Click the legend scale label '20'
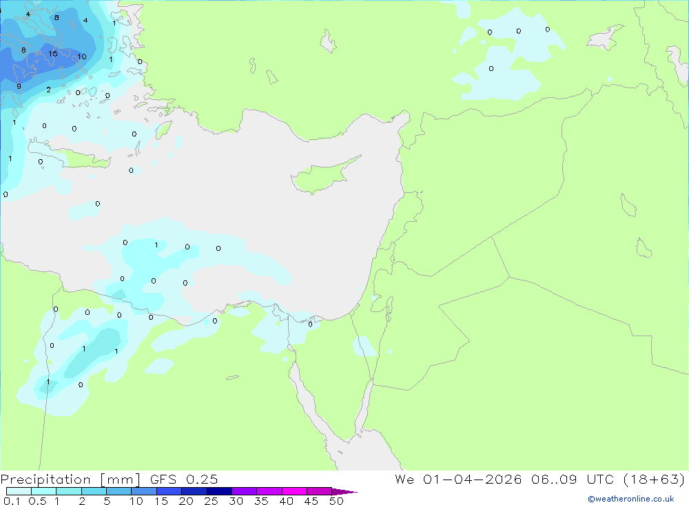The height and width of the screenshot is (505, 689). click(x=186, y=501)
